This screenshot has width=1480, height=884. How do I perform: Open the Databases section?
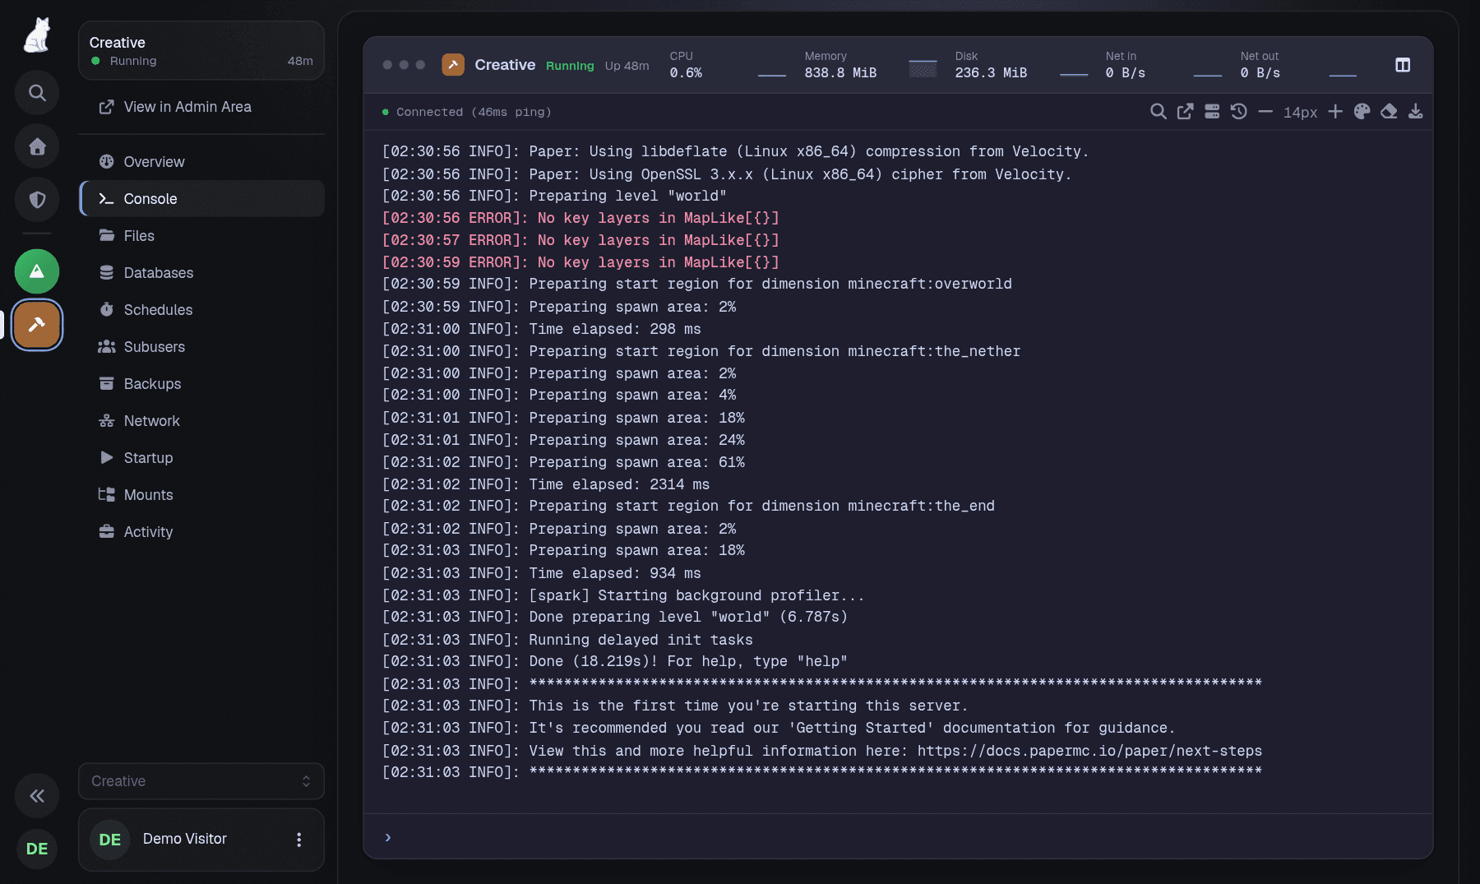tap(201, 273)
